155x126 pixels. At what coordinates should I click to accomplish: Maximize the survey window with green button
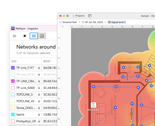click(x=68, y=16)
